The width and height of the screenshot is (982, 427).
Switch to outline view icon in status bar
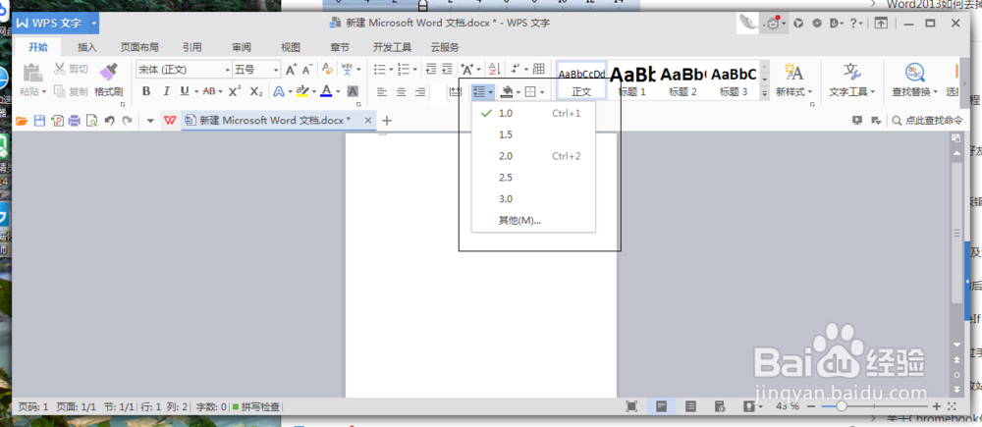[x=690, y=406]
